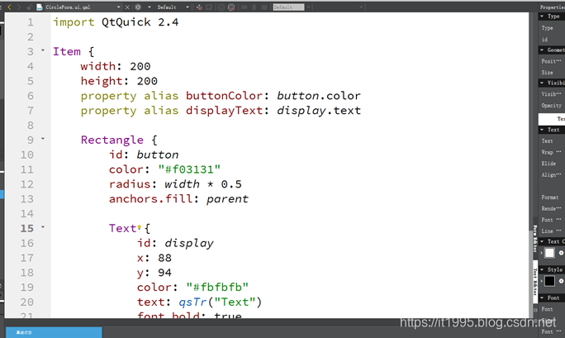Collapse the Text Color section
The height and width of the screenshot is (338, 565).
542,241
